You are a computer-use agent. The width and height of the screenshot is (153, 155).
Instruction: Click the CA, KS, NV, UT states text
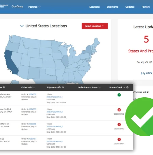point(145,62)
